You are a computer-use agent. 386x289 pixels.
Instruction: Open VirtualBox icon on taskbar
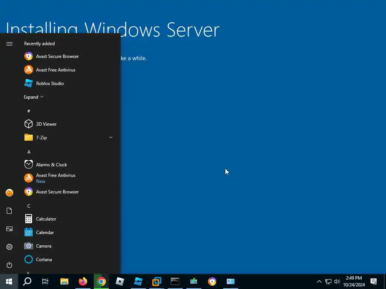point(156,281)
